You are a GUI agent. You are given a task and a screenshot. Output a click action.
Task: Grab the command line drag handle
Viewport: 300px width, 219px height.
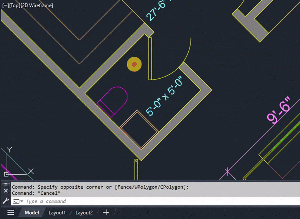(6, 184)
